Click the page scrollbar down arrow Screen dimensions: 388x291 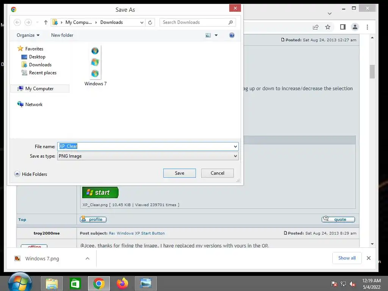click(372, 244)
